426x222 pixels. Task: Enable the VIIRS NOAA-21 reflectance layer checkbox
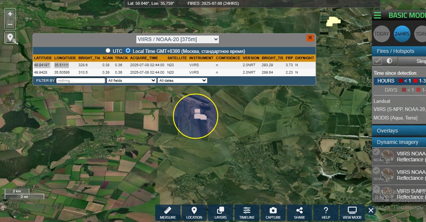point(376,171)
